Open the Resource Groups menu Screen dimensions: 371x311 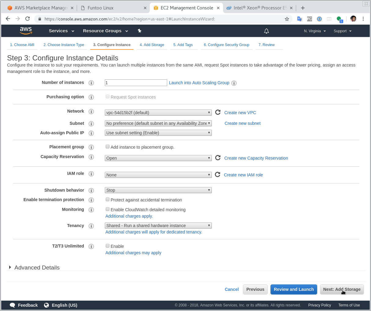pos(105,31)
